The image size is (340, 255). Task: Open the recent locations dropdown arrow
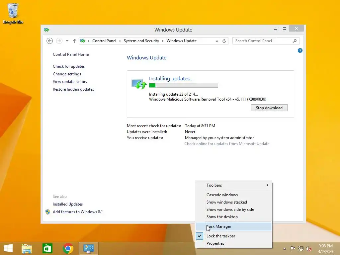(67, 41)
